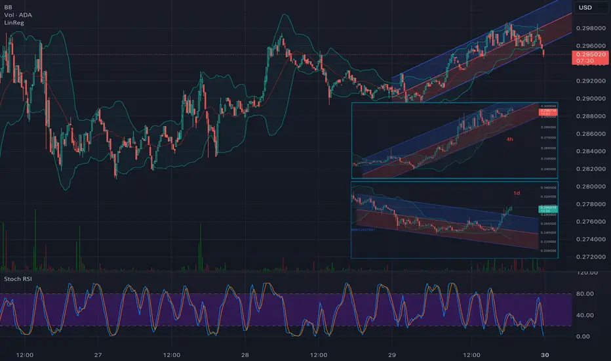
Task: Click the red 4h timeframe label
Action: (509, 139)
